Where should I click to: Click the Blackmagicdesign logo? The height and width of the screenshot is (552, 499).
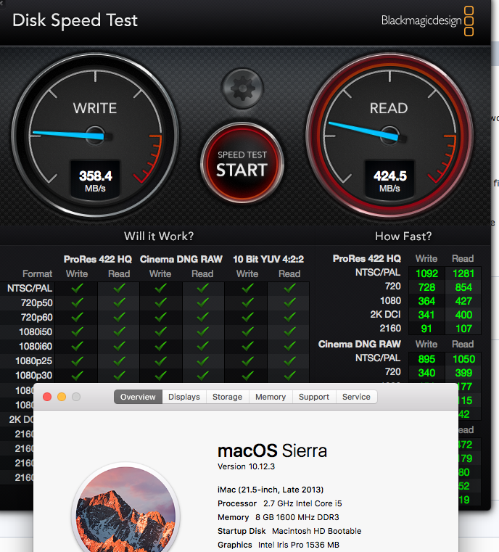(x=427, y=21)
